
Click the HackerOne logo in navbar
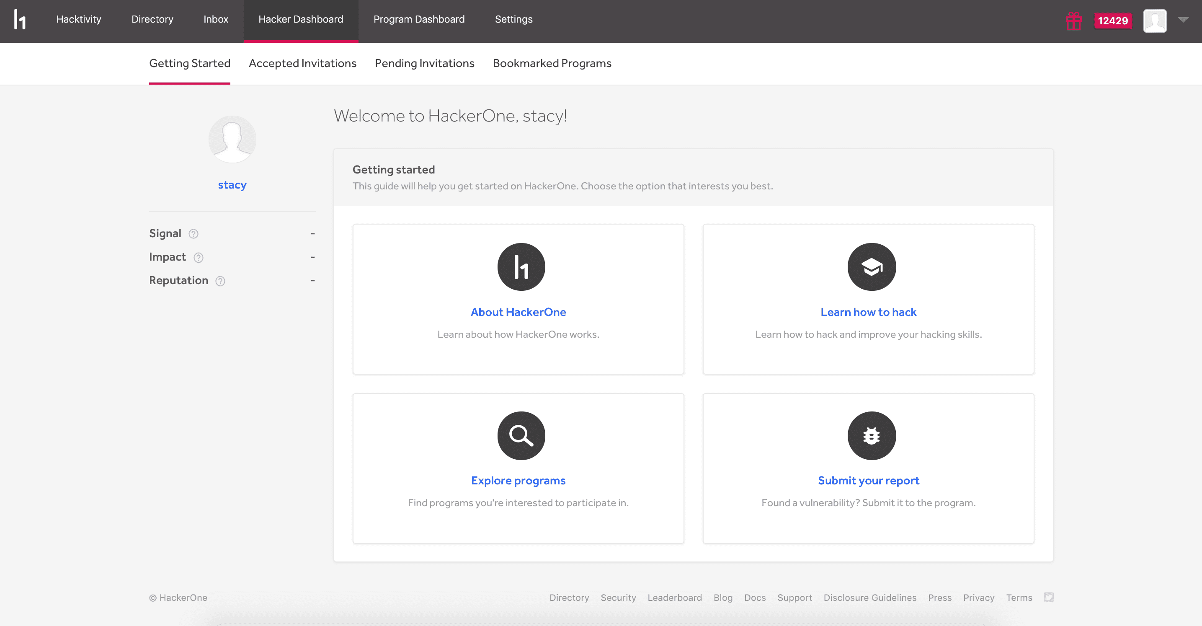point(20,20)
